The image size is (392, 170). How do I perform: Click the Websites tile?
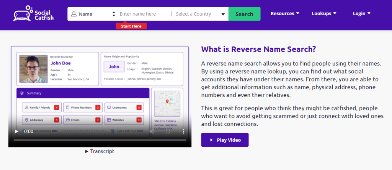[x=124, y=120]
